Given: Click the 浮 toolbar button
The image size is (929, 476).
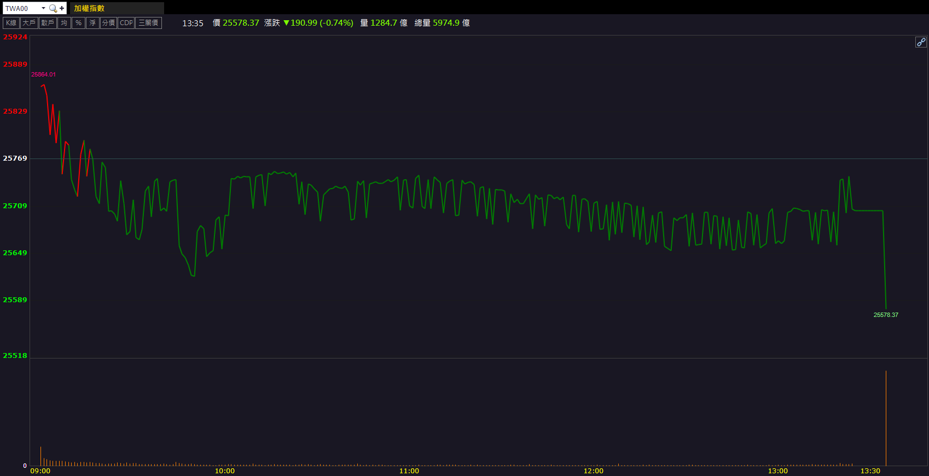Looking at the screenshot, I should coord(92,23).
